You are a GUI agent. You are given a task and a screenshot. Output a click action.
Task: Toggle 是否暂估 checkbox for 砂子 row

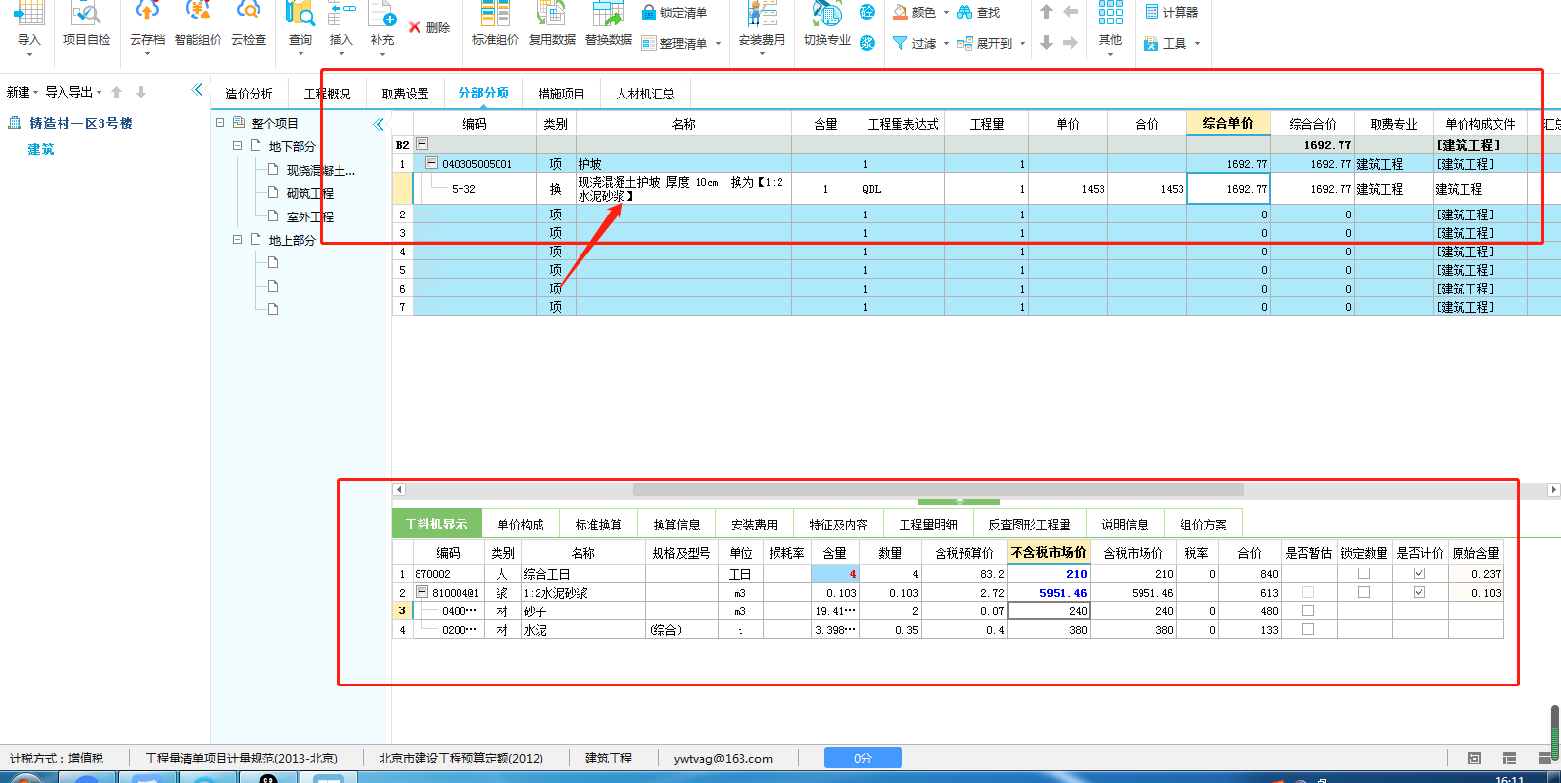[1308, 610]
